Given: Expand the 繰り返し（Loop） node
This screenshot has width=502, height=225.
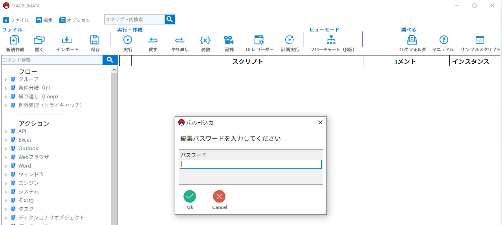Looking at the screenshot, I should click(x=6, y=97).
